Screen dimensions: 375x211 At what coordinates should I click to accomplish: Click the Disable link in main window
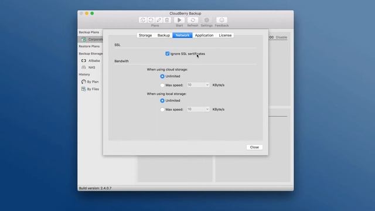[281, 38]
